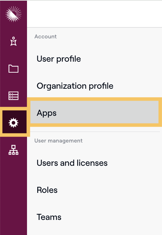This screenshot has width=162, height=235.
Task: Select the server rack icon in sidebar
Action: (x=13, y=96)
